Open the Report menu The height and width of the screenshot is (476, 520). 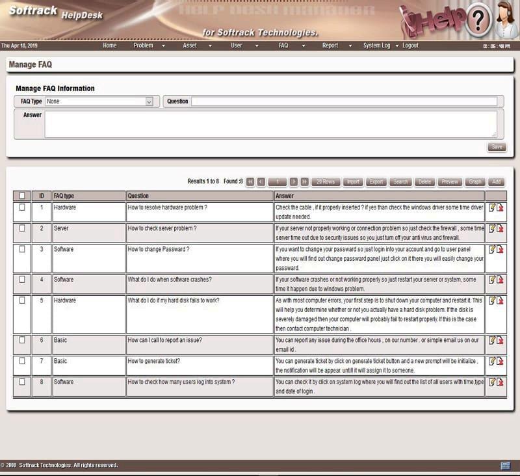330,46
